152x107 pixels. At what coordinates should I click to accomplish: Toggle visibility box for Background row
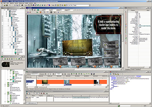click(3, 52)
